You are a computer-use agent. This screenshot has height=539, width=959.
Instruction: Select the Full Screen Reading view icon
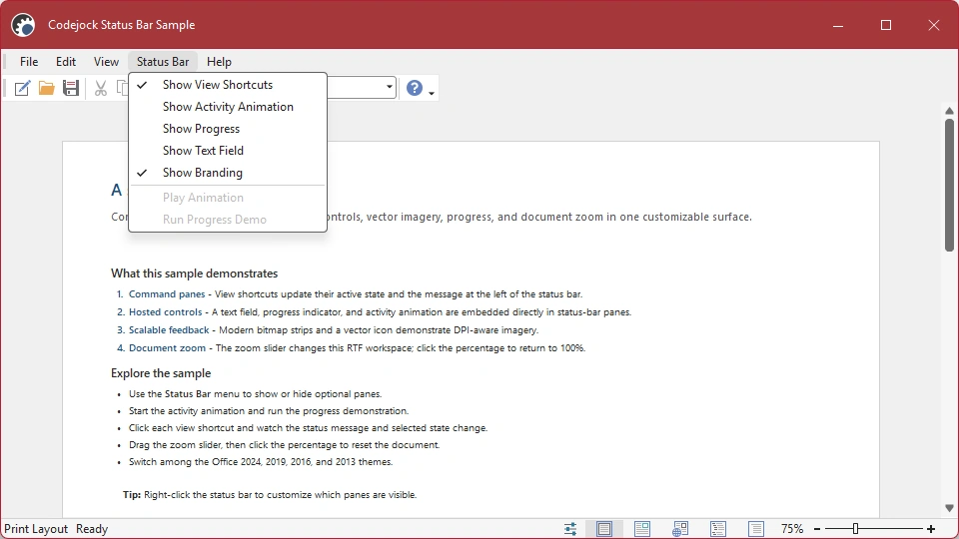point(642,529)
